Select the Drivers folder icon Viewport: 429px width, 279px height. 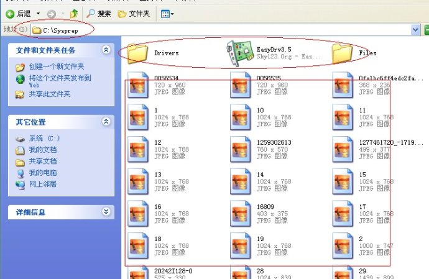[x=137, y=53]
